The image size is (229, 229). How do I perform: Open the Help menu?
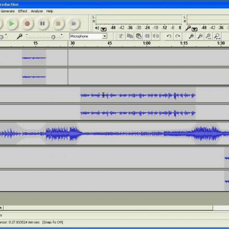(x=50, y=11)
